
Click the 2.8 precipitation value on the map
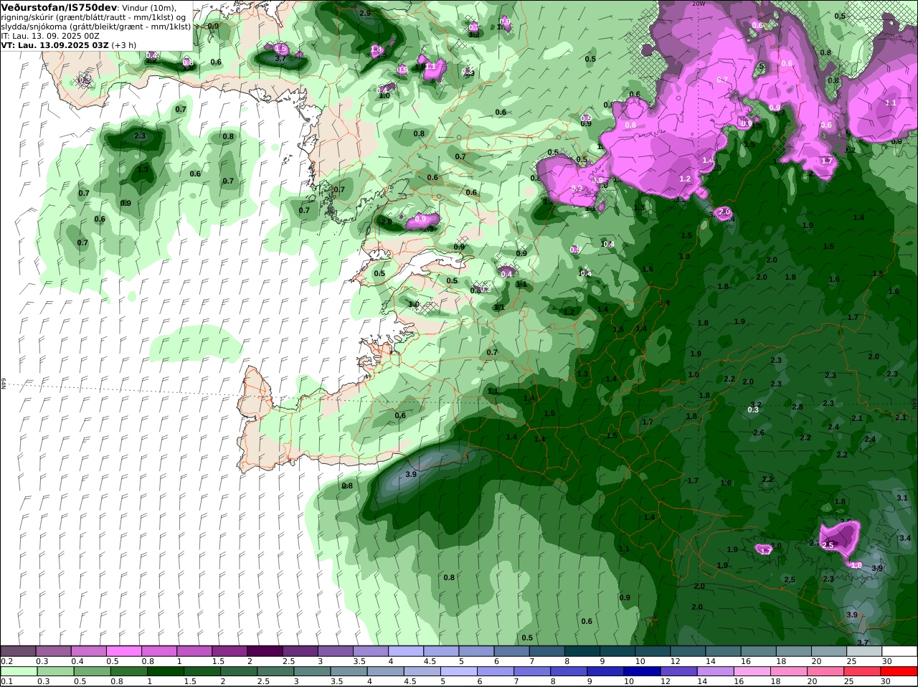tap(798, 407)
